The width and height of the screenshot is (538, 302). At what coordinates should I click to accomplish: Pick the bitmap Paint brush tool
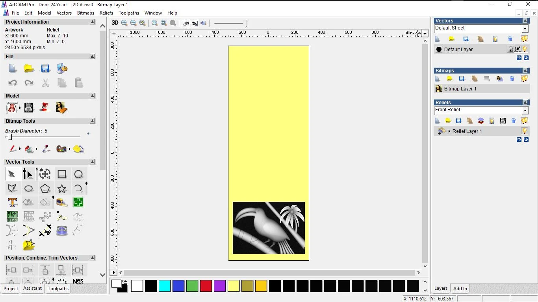(13, 149)
